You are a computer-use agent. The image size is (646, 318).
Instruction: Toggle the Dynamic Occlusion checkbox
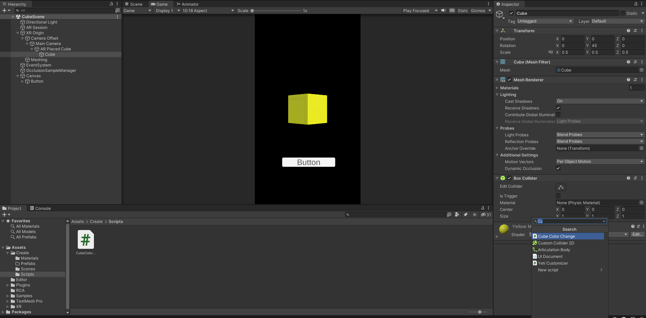pyautogui.click(x=558, y=168)
